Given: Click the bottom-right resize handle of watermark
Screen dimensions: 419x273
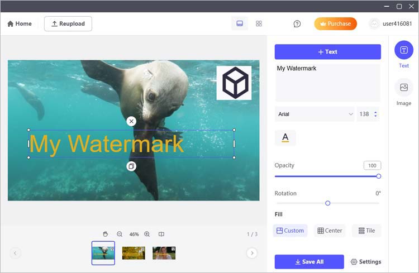Looking at the screenshot, I should tap(234, 157).
